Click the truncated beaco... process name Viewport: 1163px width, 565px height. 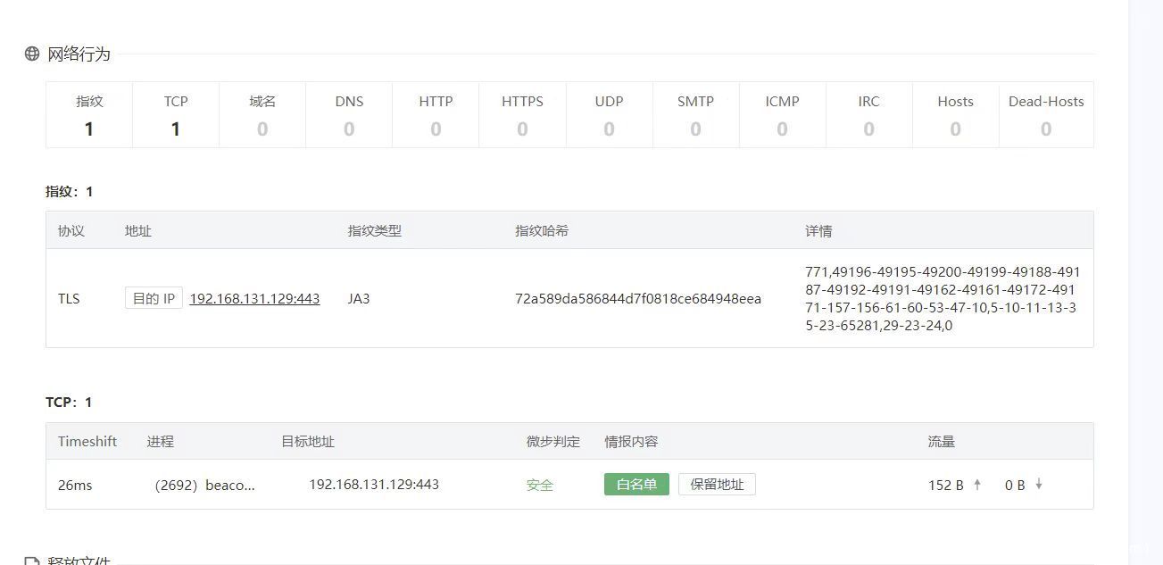[x=229, y=486]
